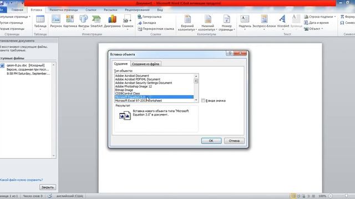Open the Рецензирование ribbon tab
The width and height of the screenshot is (355, 199).
137,10
